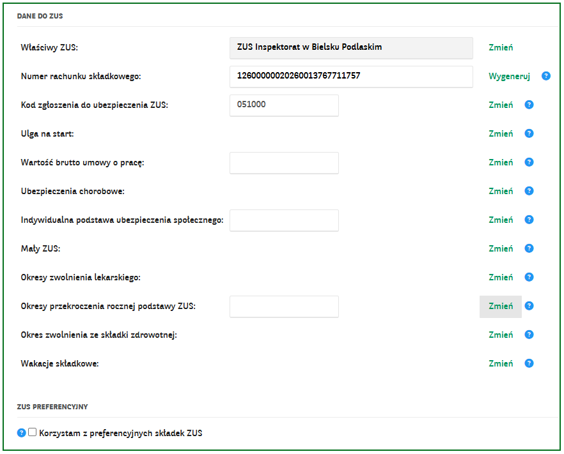Image resolution: width=564 pixels, height=454 pixels.
Task: Click Zmień for Wartość brutto umowy o pracę
Action: (x=501, y=162)
